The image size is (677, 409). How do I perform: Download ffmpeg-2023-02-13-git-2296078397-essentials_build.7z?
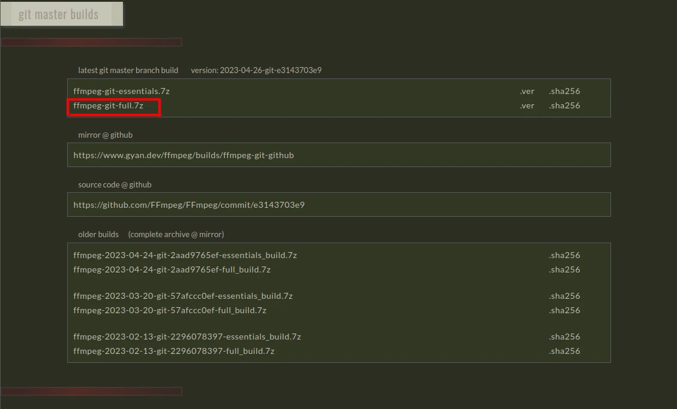tap(186, 336)
